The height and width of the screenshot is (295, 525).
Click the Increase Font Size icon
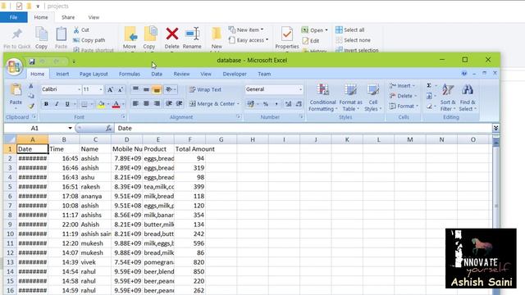pos(110,89)
